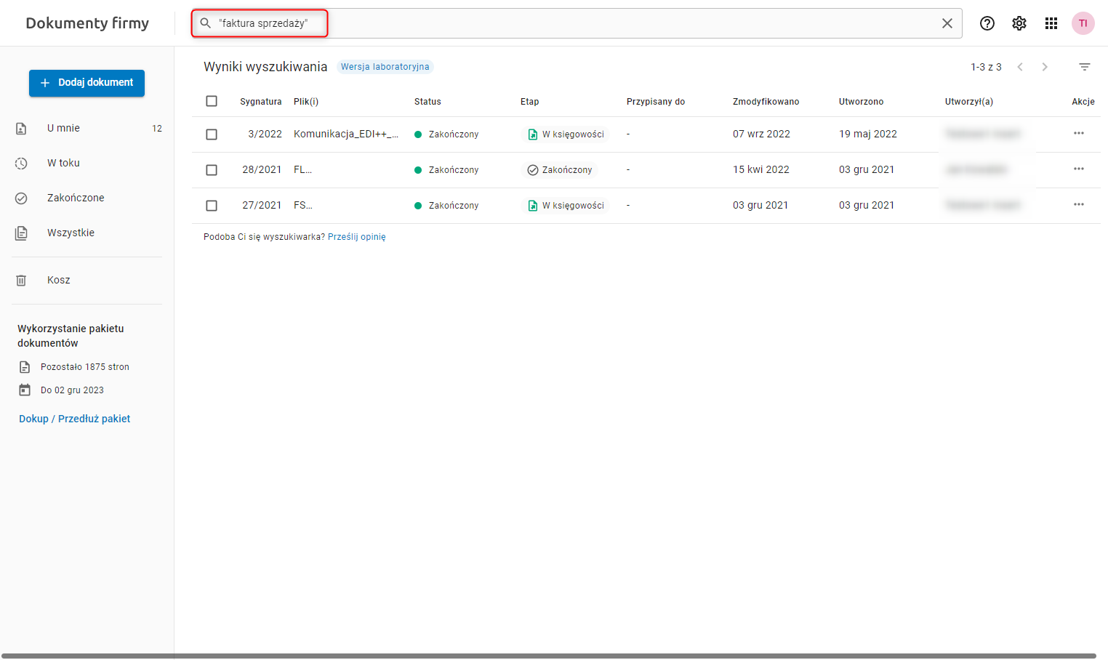Open the TI user avatar menu
Image resolution: width=1108 pixels, height=660 pixels.
coord(1083,23)
